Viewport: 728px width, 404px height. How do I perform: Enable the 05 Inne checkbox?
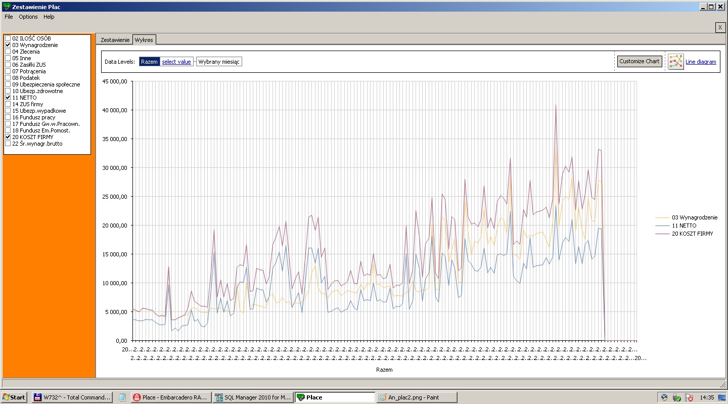[8, 58]
